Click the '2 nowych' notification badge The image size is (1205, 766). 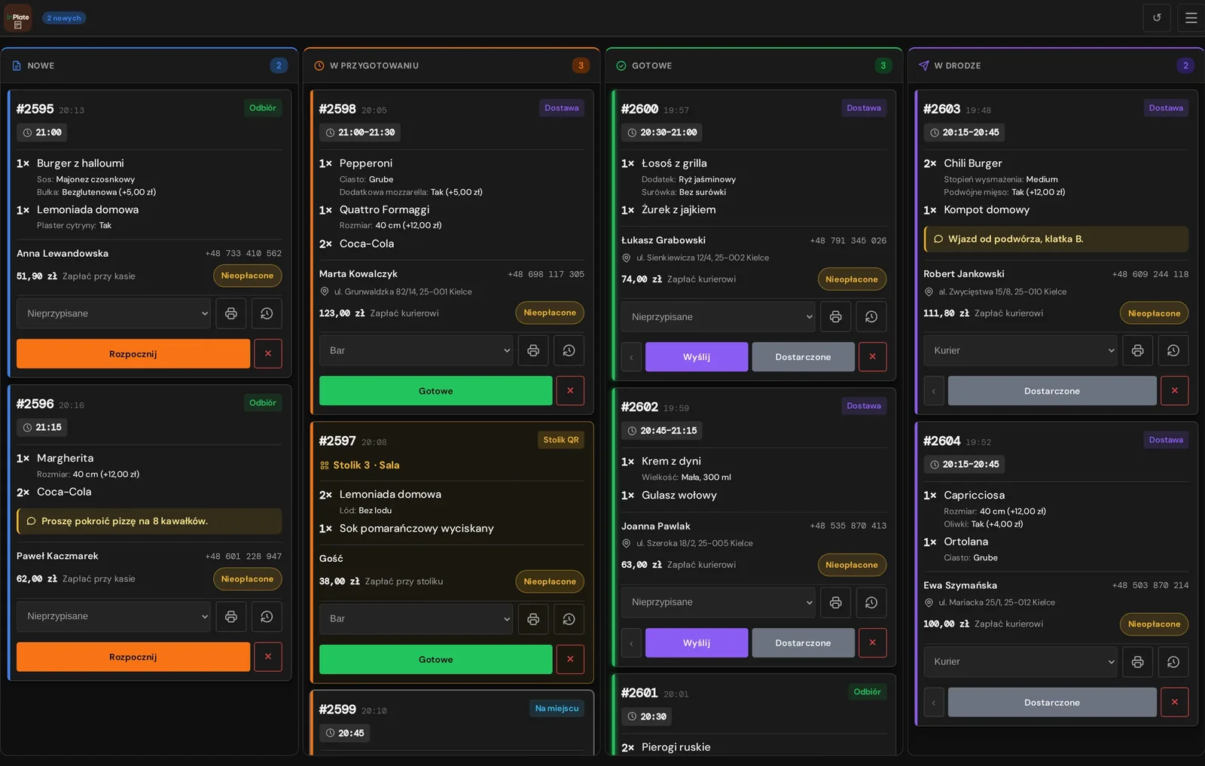(x=64, y=18)
